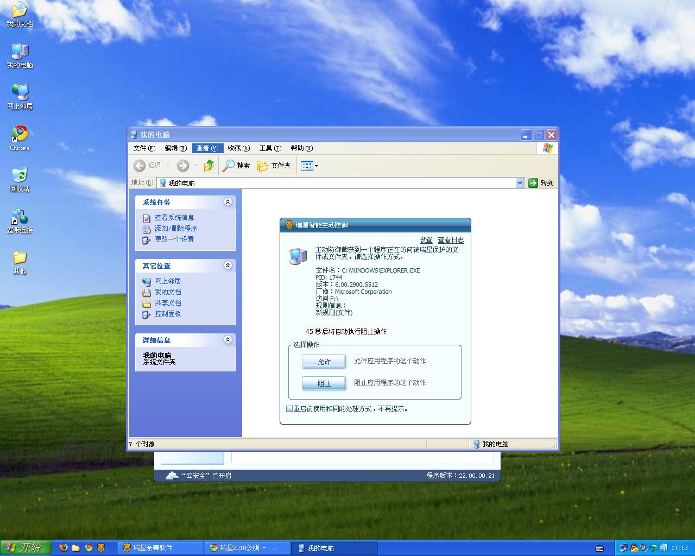Collapse the 详细信息 panel
The height and width of the screenshot is (556, 695).
tap(228, 340)
